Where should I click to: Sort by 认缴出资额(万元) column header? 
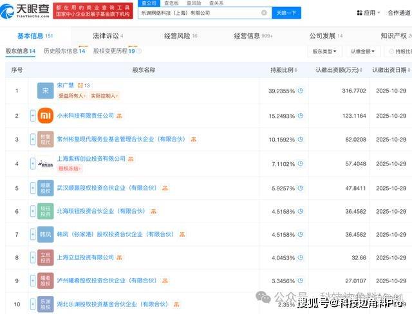[339, 70]
